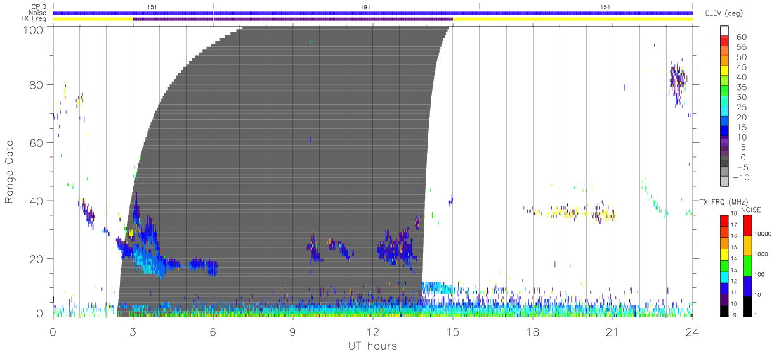
Task: Click the NOISE legend label 100
Action: click(760, 274)
